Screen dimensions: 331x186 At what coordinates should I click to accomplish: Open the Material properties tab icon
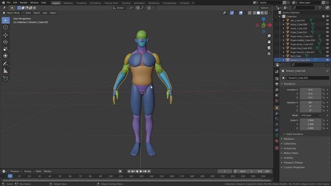(x=277, y=141)
